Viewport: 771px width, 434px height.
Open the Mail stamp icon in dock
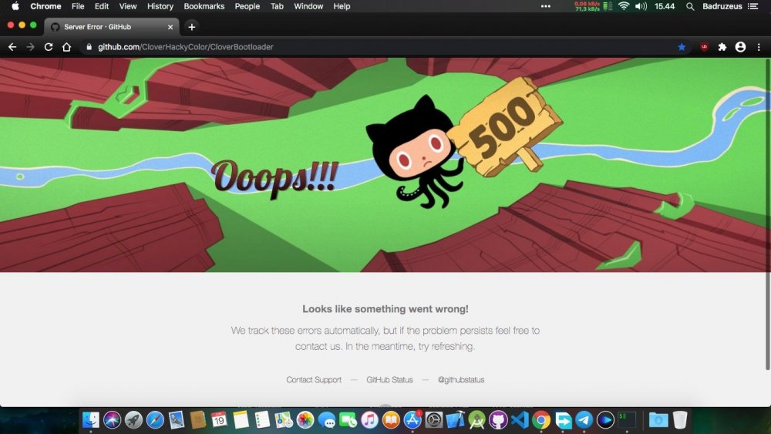point(176,420)
